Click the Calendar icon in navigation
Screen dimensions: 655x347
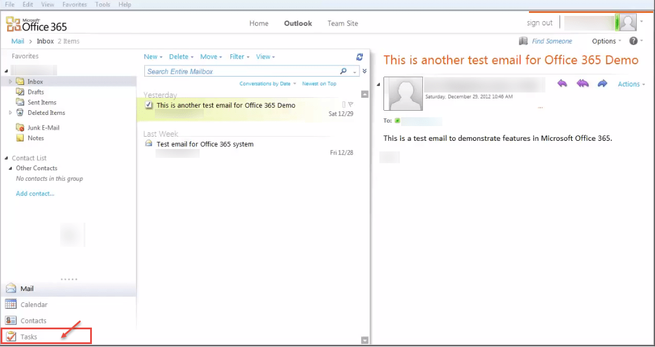click(11, 305)
